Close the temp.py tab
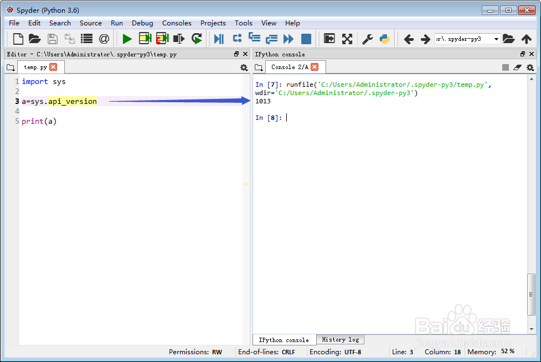This screenshot has height=362, width=541. (x=53, y=67)
